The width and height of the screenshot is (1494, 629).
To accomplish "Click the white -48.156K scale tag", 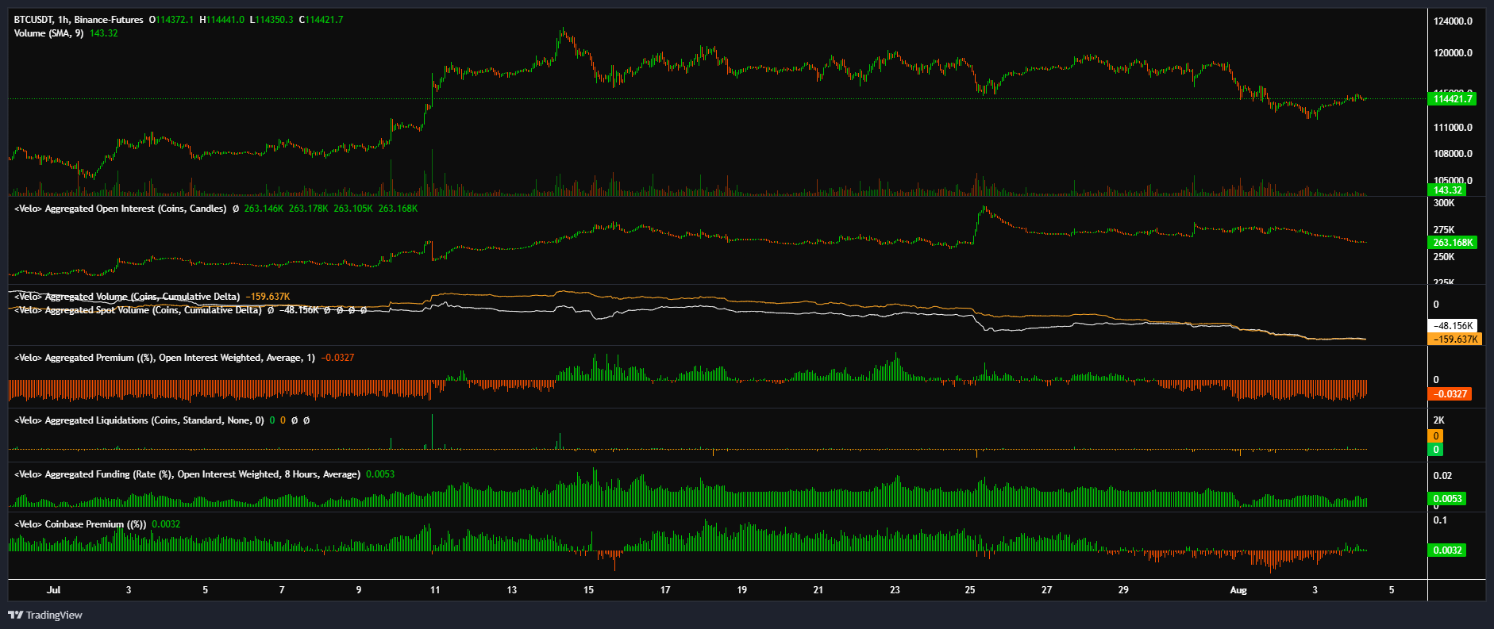I will [x=1453, y=326].
